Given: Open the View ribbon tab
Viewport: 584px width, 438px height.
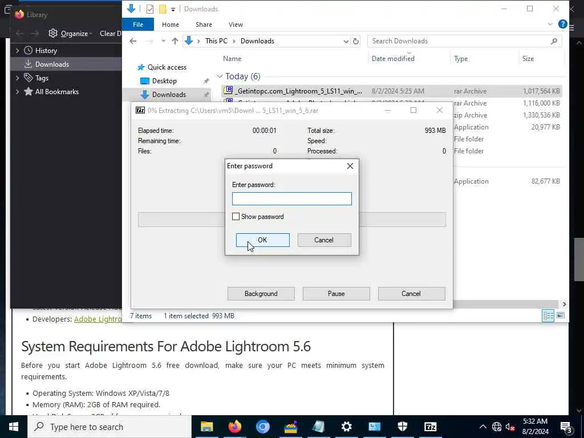Looking at the screenshot, I should pyautogui.click(x=236, y=25).
